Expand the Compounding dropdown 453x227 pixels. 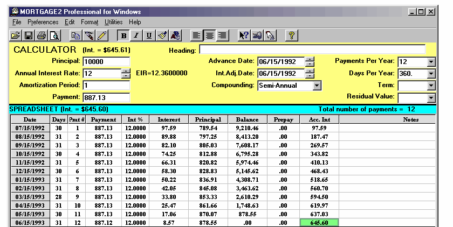317,85
